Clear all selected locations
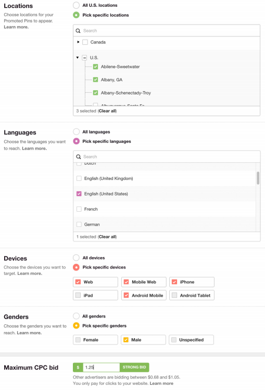This screenshot has width=265, height=390. (x=107, y=111)
